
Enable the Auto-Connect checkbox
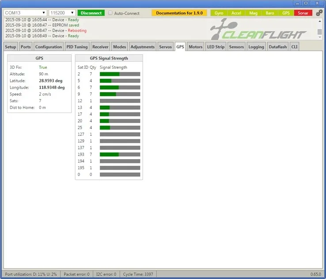pos(110,13)
